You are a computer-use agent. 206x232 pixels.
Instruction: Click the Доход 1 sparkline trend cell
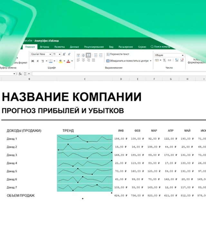coord(85,139)
